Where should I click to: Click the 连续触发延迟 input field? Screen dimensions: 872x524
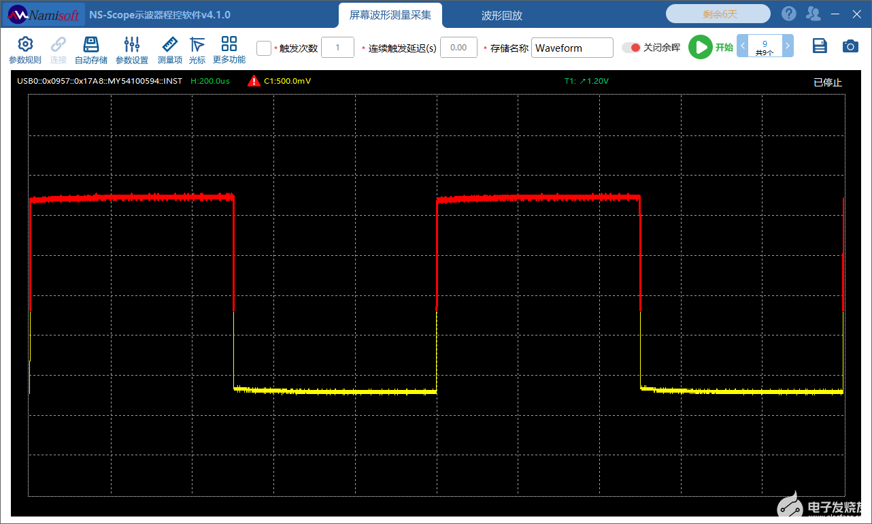click(458, 48)
